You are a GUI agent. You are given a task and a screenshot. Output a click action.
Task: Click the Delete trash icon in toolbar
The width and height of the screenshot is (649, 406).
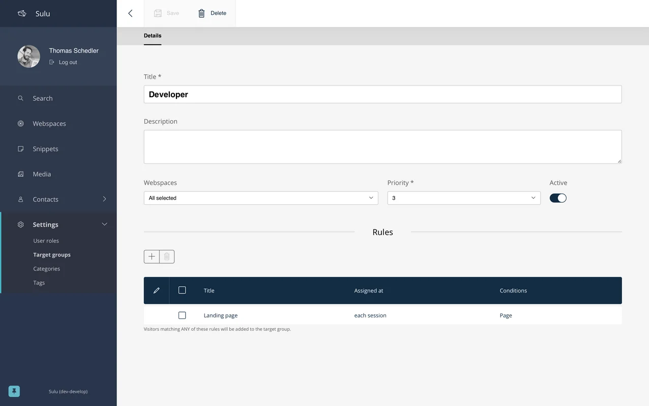coord(201,13)
